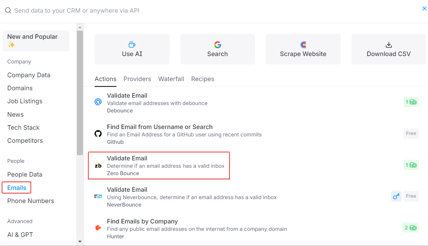
Task: Click the magnifier icon in the search bar
Action: 8,11
